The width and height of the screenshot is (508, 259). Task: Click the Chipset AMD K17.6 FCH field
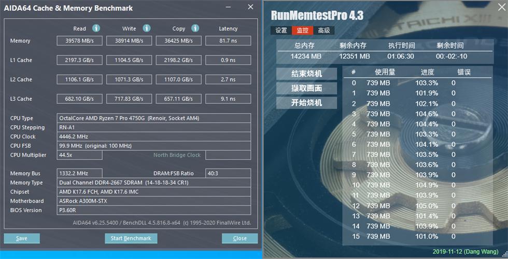point(153,192)
